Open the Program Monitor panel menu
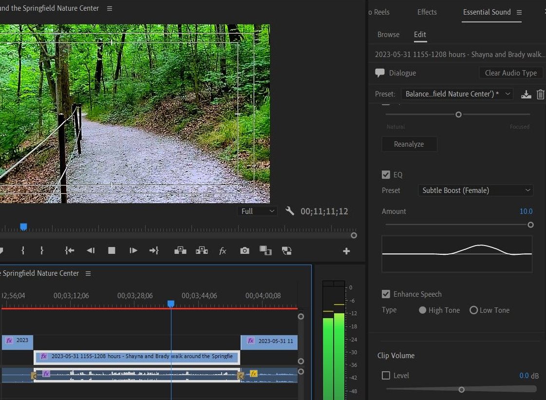 pyautogui.click(x=110, y=8)
